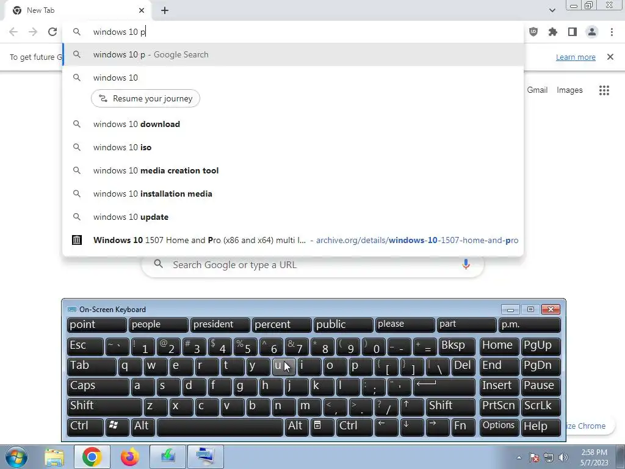Expand the tab search chevron
The height and width of the screenshot is (469, 625).
(x=552, y=10)
